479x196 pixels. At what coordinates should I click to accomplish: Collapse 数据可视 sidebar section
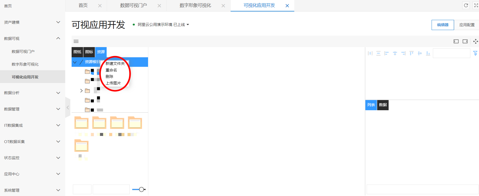click(x=58, y=38)
